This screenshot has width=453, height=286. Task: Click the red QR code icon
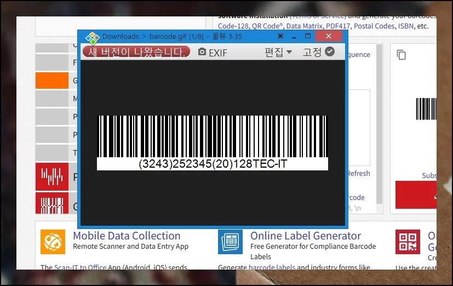(x=408, y=242)
